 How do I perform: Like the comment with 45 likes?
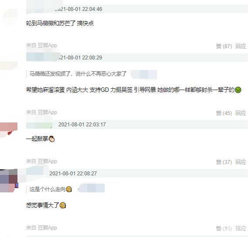(x=224, y=113)
